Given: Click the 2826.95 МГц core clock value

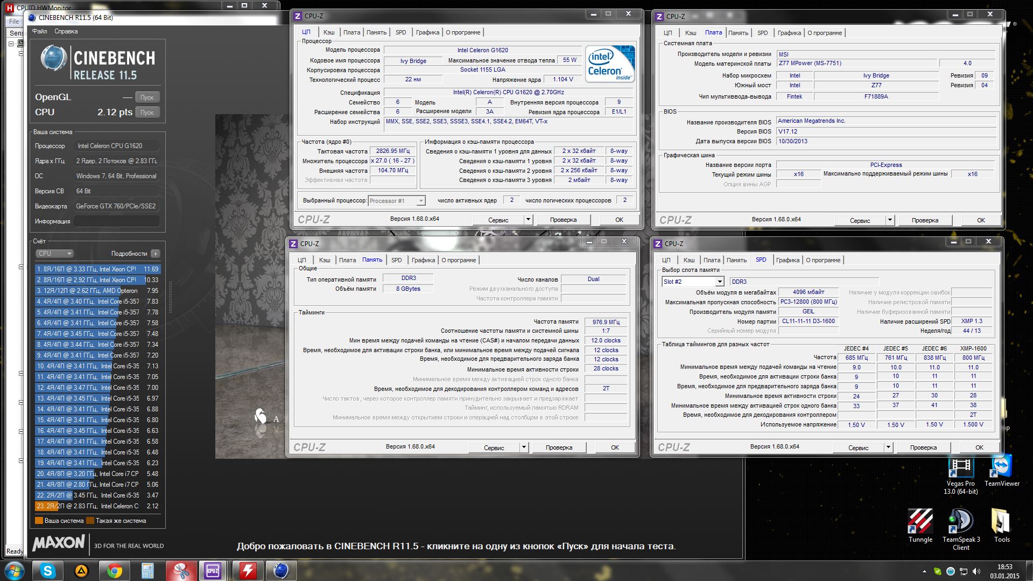Looking at the screenshot, I should point(393,151).
